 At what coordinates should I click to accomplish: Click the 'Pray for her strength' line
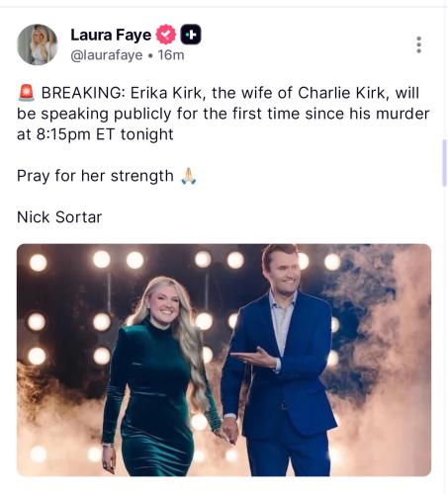click(95, 176)
